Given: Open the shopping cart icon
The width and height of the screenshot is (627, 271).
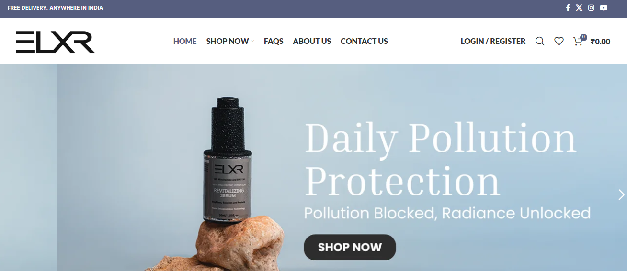Looking at the screenshot, I should [578, 42].
